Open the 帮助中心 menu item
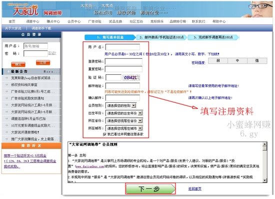This screenshot has height=199, width=275. [x=219, y=21]
